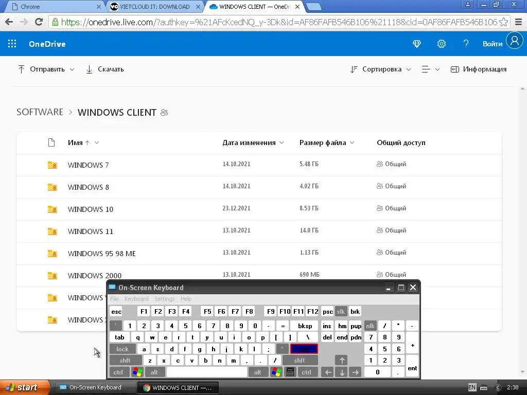Viewport: 527px width, 395px height.
Task: Toggle the left alt key
Action: point(154,372)
